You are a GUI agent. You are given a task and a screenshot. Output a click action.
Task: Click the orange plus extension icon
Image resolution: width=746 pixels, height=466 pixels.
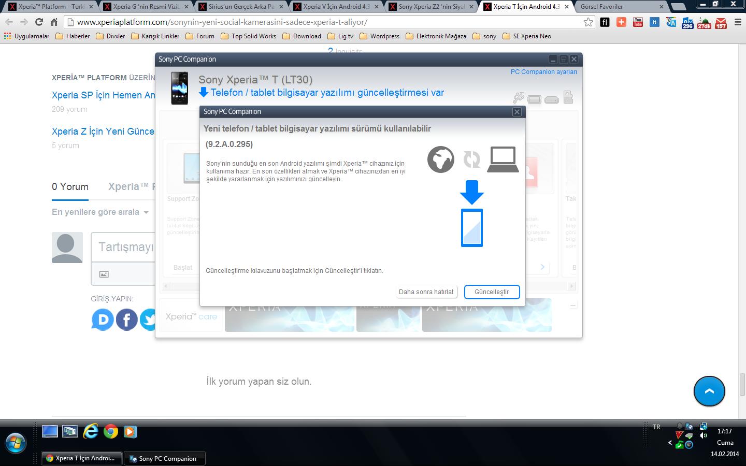[x=622, y=22]
